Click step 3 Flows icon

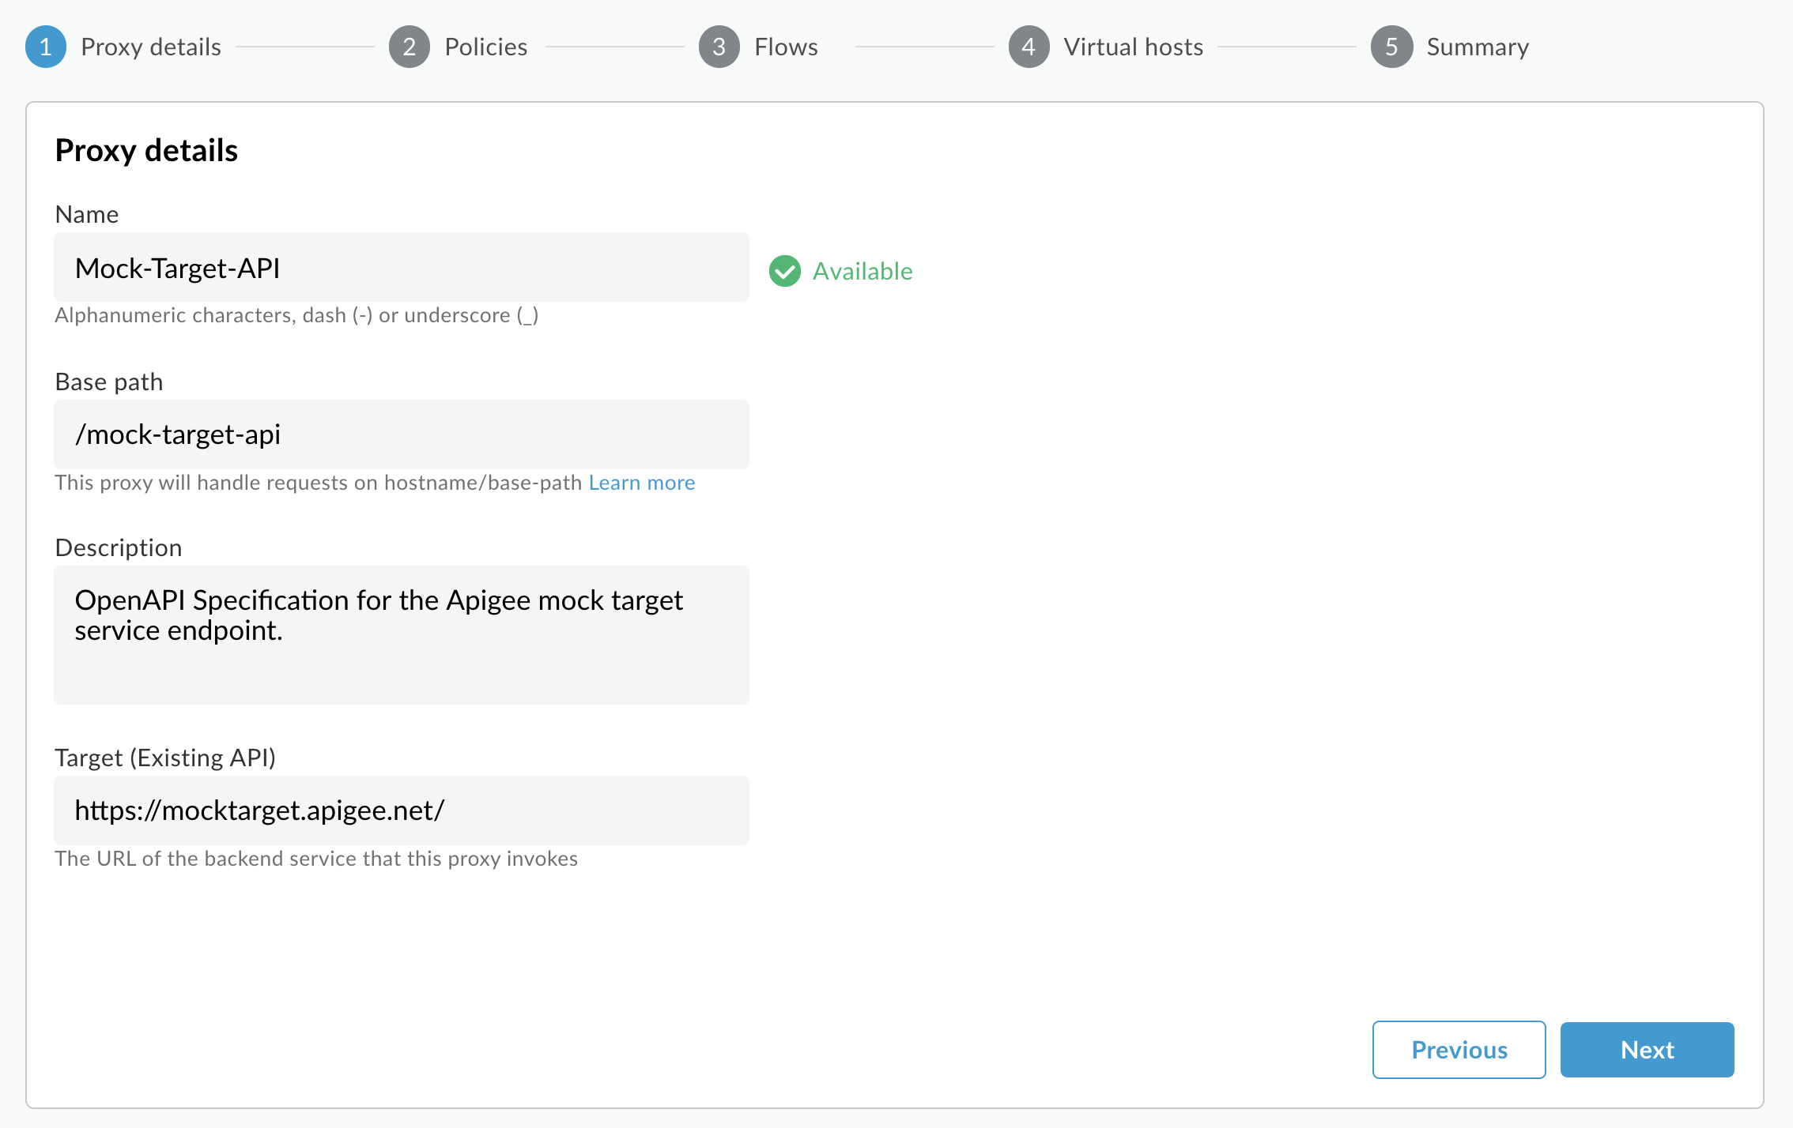(719, 47)
